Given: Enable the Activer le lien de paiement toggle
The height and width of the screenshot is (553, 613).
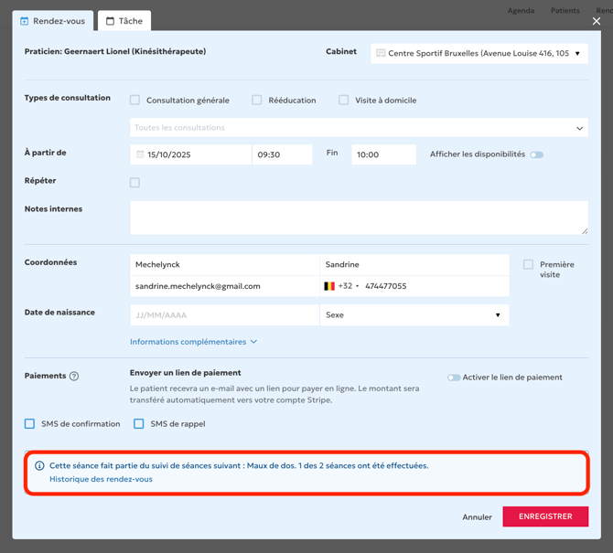Looking at the screenshot, I should (x=454, y=378).
